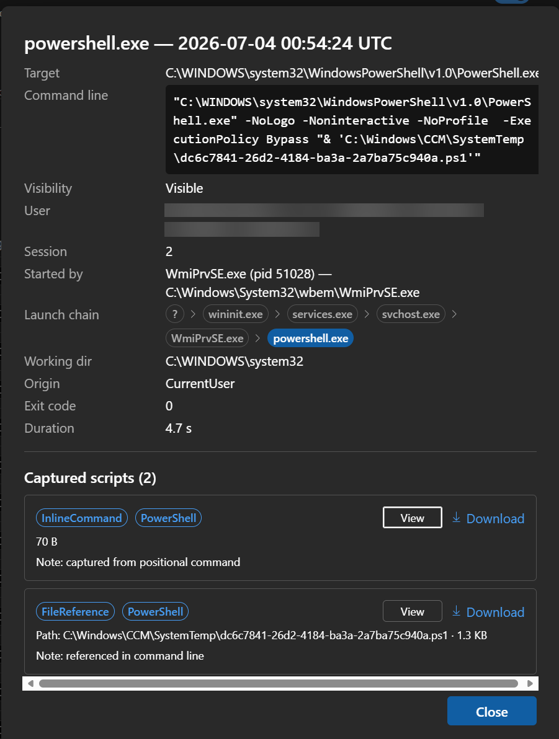Click '70 B' script size text
This screenshot has height=739, width=559.
pos(47,541)
